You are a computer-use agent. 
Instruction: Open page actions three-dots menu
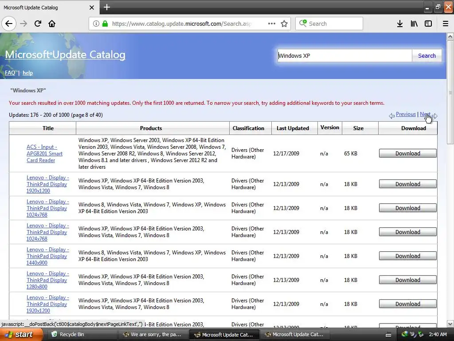272,24
